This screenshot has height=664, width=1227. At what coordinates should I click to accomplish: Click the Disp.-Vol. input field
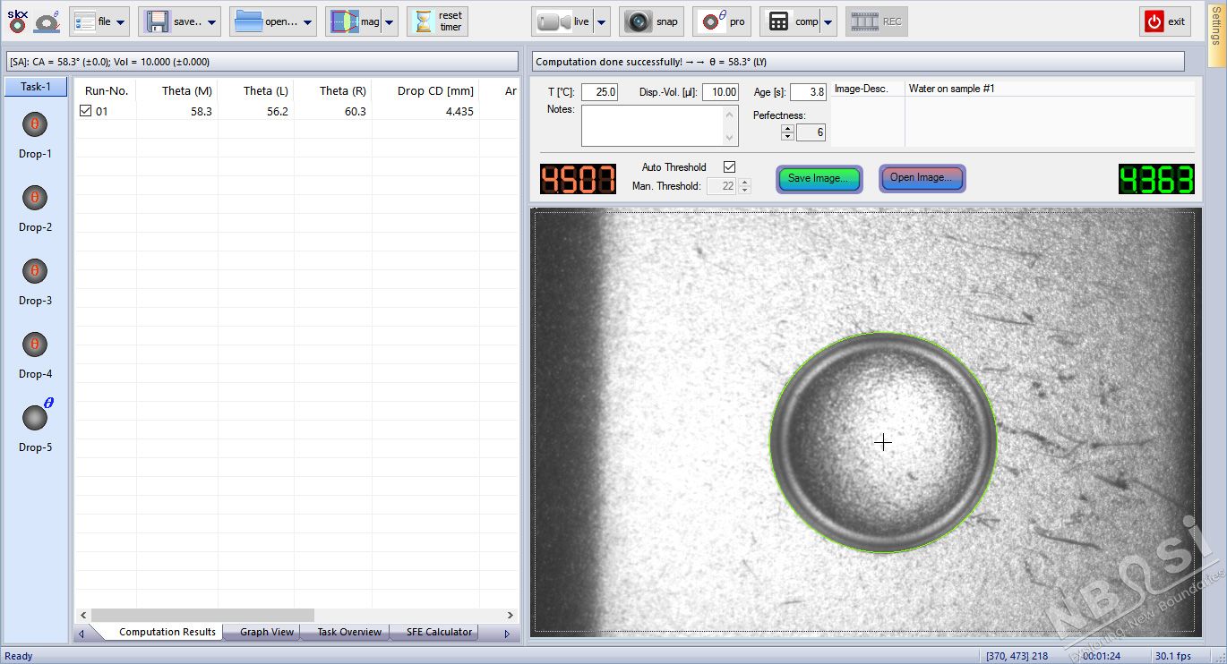click(x=719, y=92)
